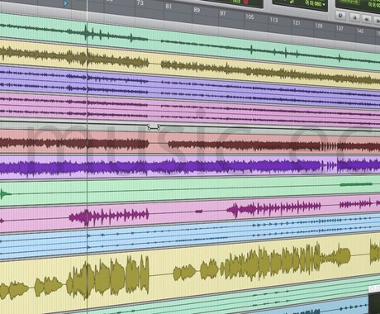This screenshot has width=380, height=314.
Task: Select the olive clip under the top green track
Action: [74, 58]
